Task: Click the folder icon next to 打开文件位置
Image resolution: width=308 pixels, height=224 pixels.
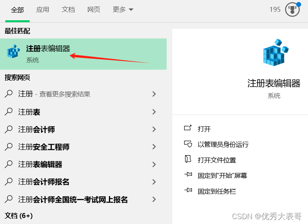Action: 188,159
